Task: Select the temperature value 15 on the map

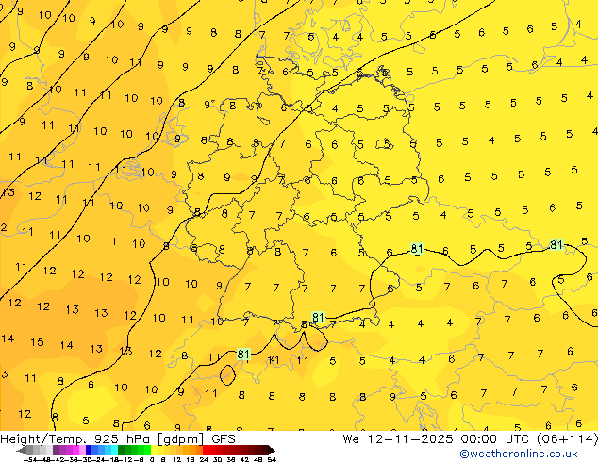Action: tap(37, 342)
